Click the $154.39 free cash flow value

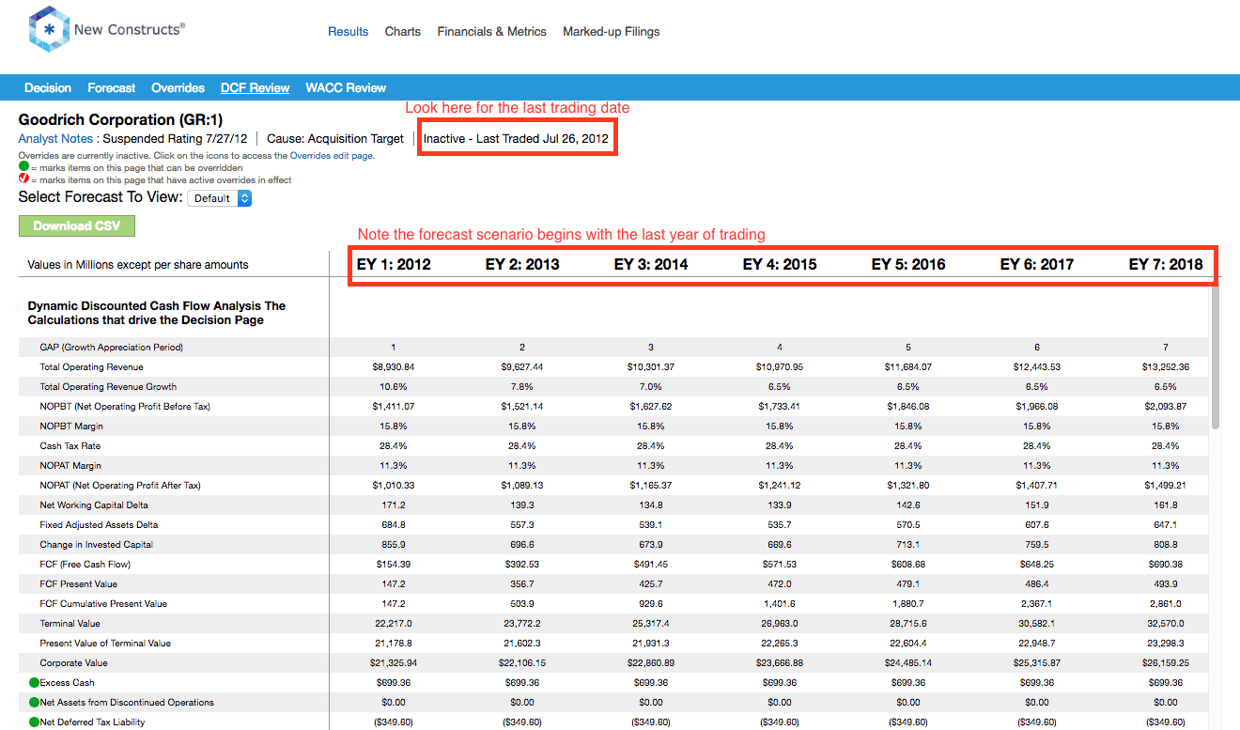coord(394,565)
